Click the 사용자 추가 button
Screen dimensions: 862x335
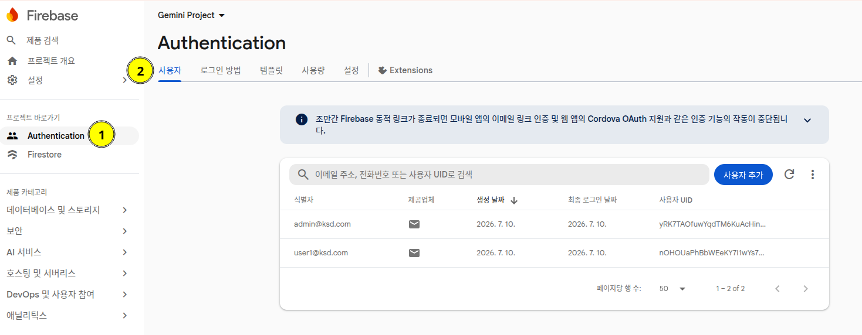click(743, 175)
